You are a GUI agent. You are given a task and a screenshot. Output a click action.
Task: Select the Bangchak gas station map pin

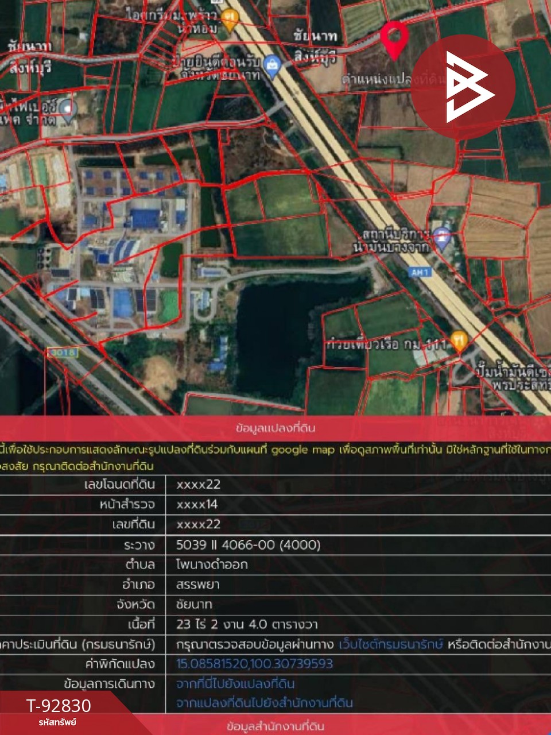(x=441, y=237)
